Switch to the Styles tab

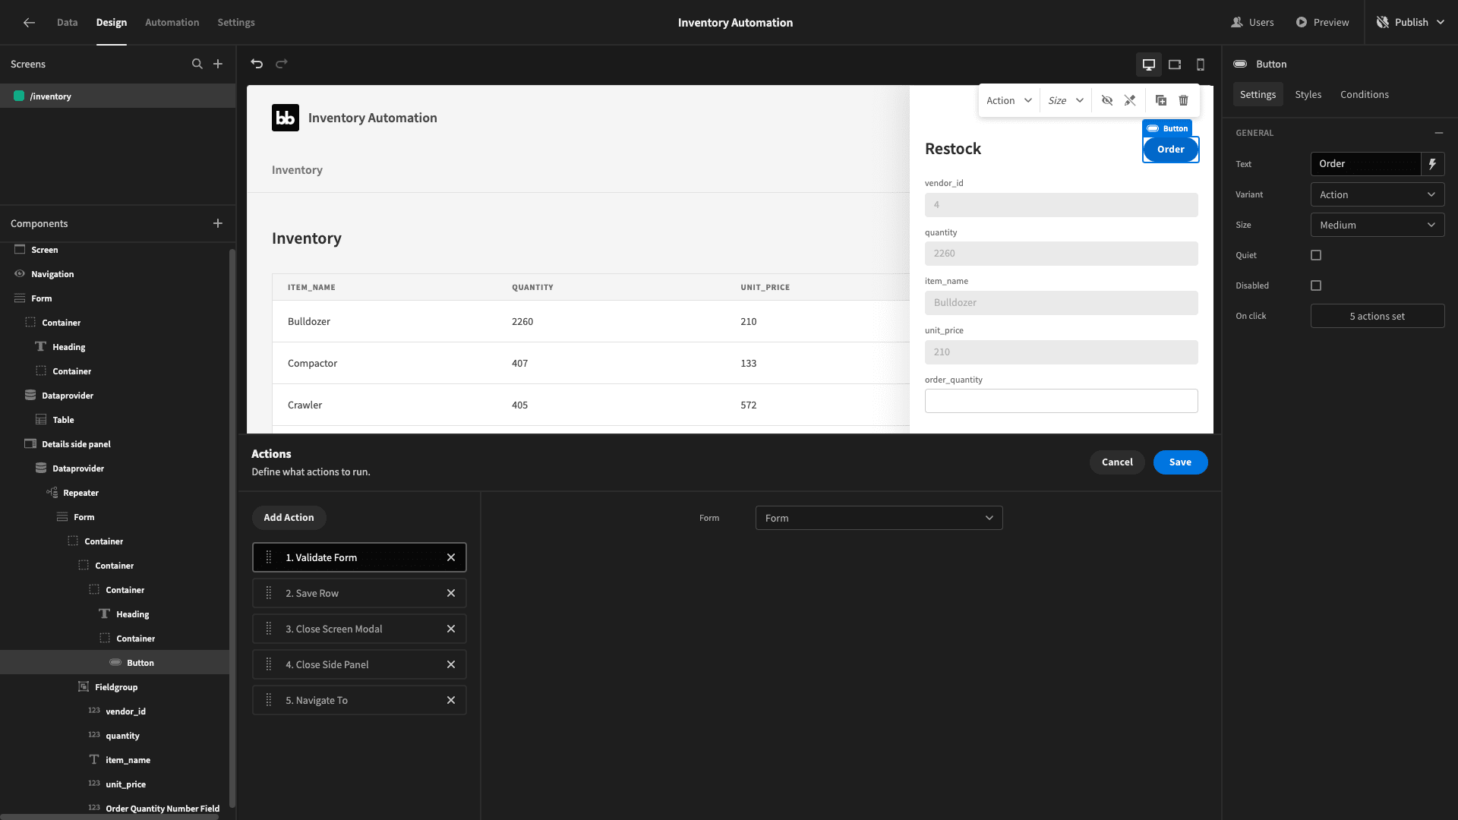[x=1308, y=94]
